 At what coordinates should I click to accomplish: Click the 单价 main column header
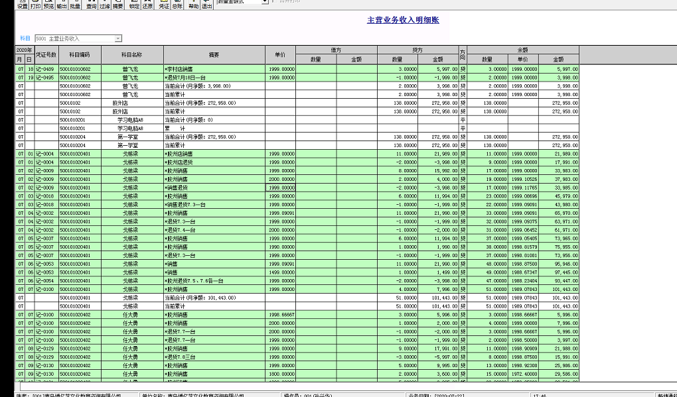click(x=280, y=55)
